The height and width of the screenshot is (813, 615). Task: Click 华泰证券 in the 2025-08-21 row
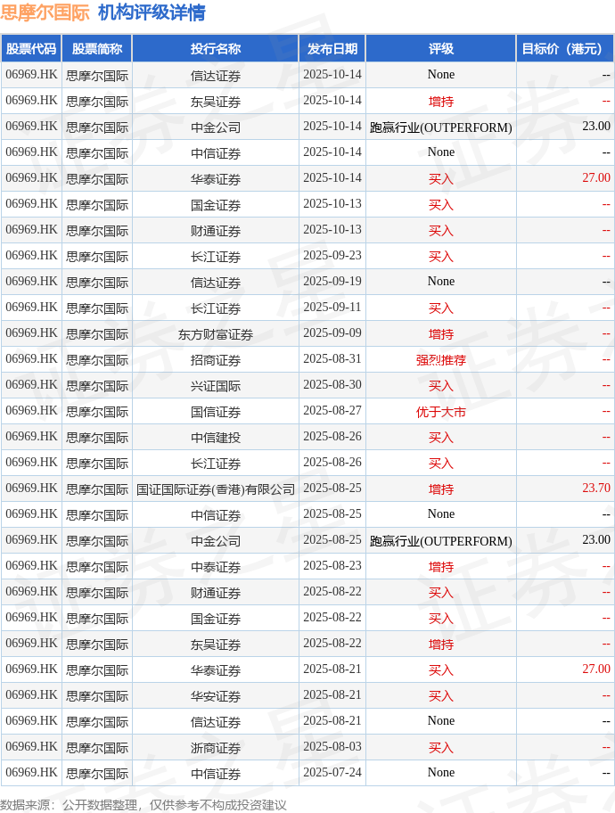(215, 670)
